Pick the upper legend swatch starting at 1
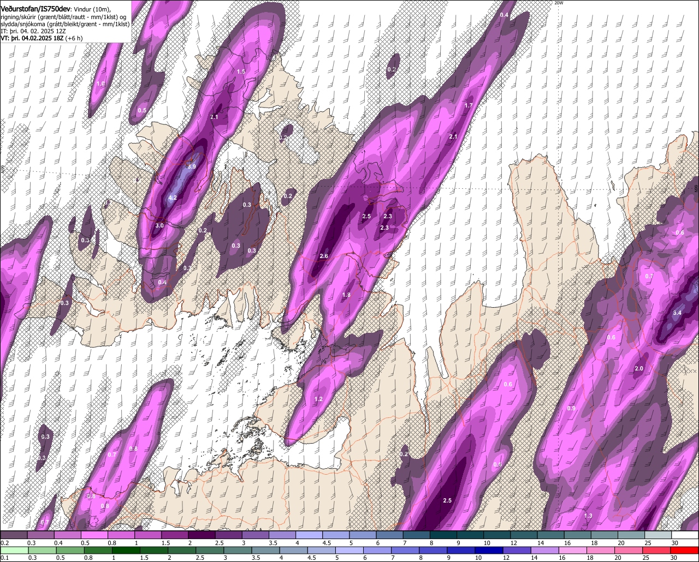 tap(148, 535)
